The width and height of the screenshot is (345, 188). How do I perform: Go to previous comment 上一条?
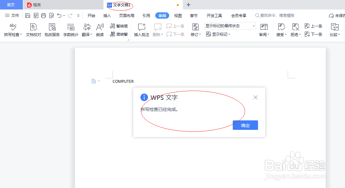(176, 26)
